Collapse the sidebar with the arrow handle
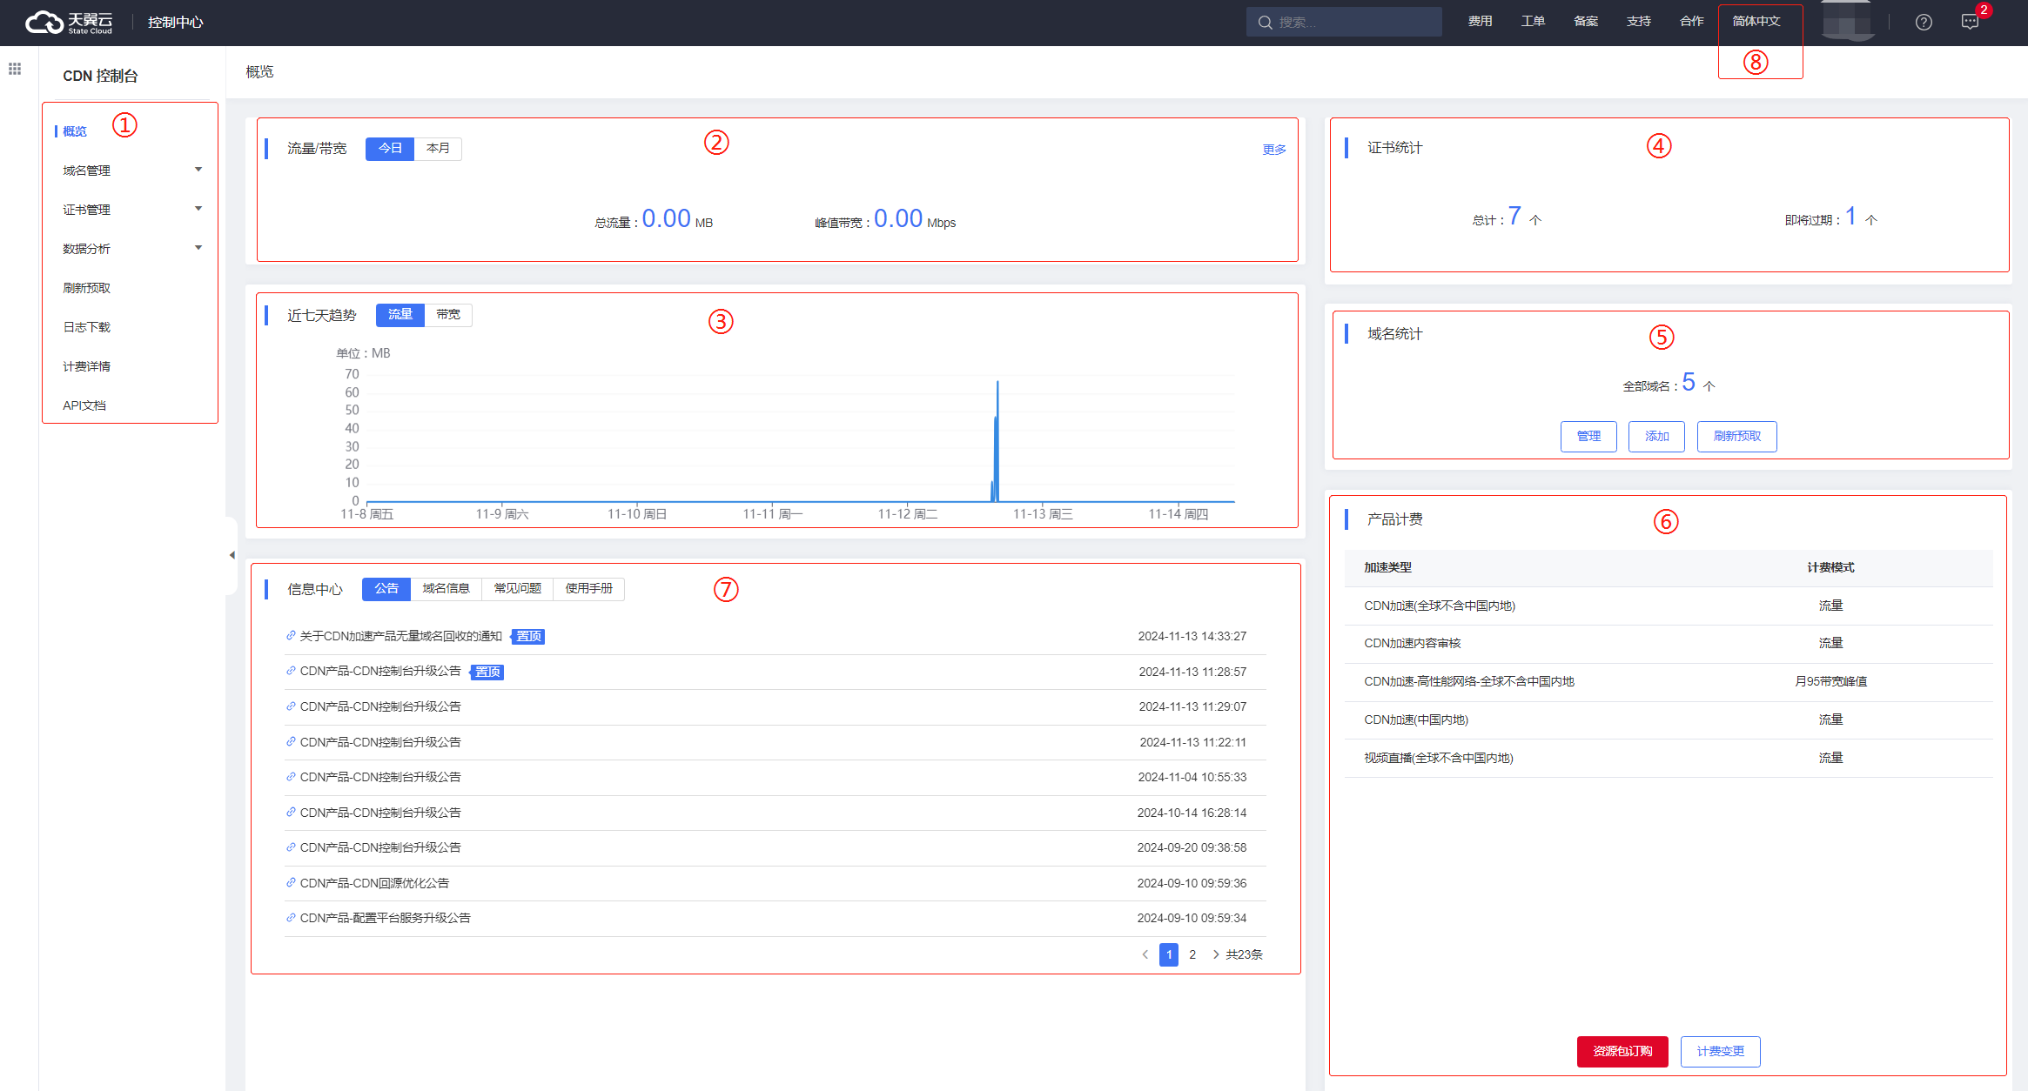 [x=232, y=555]
